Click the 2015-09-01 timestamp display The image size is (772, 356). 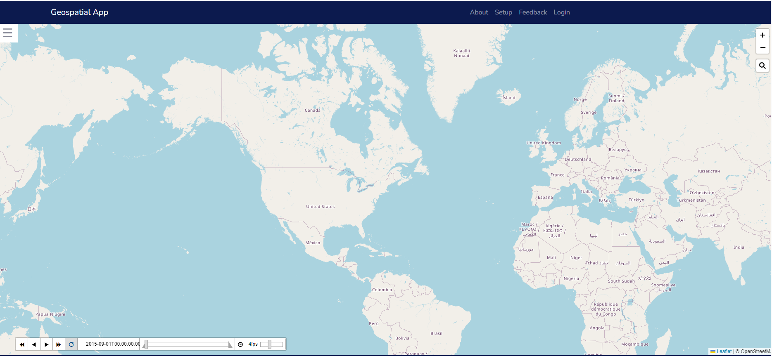pyautogui.click(x=112, y=344)
